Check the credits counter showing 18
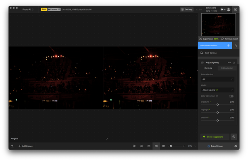The width and height of the screenshot is (248, 161). (x=223, y=10)
